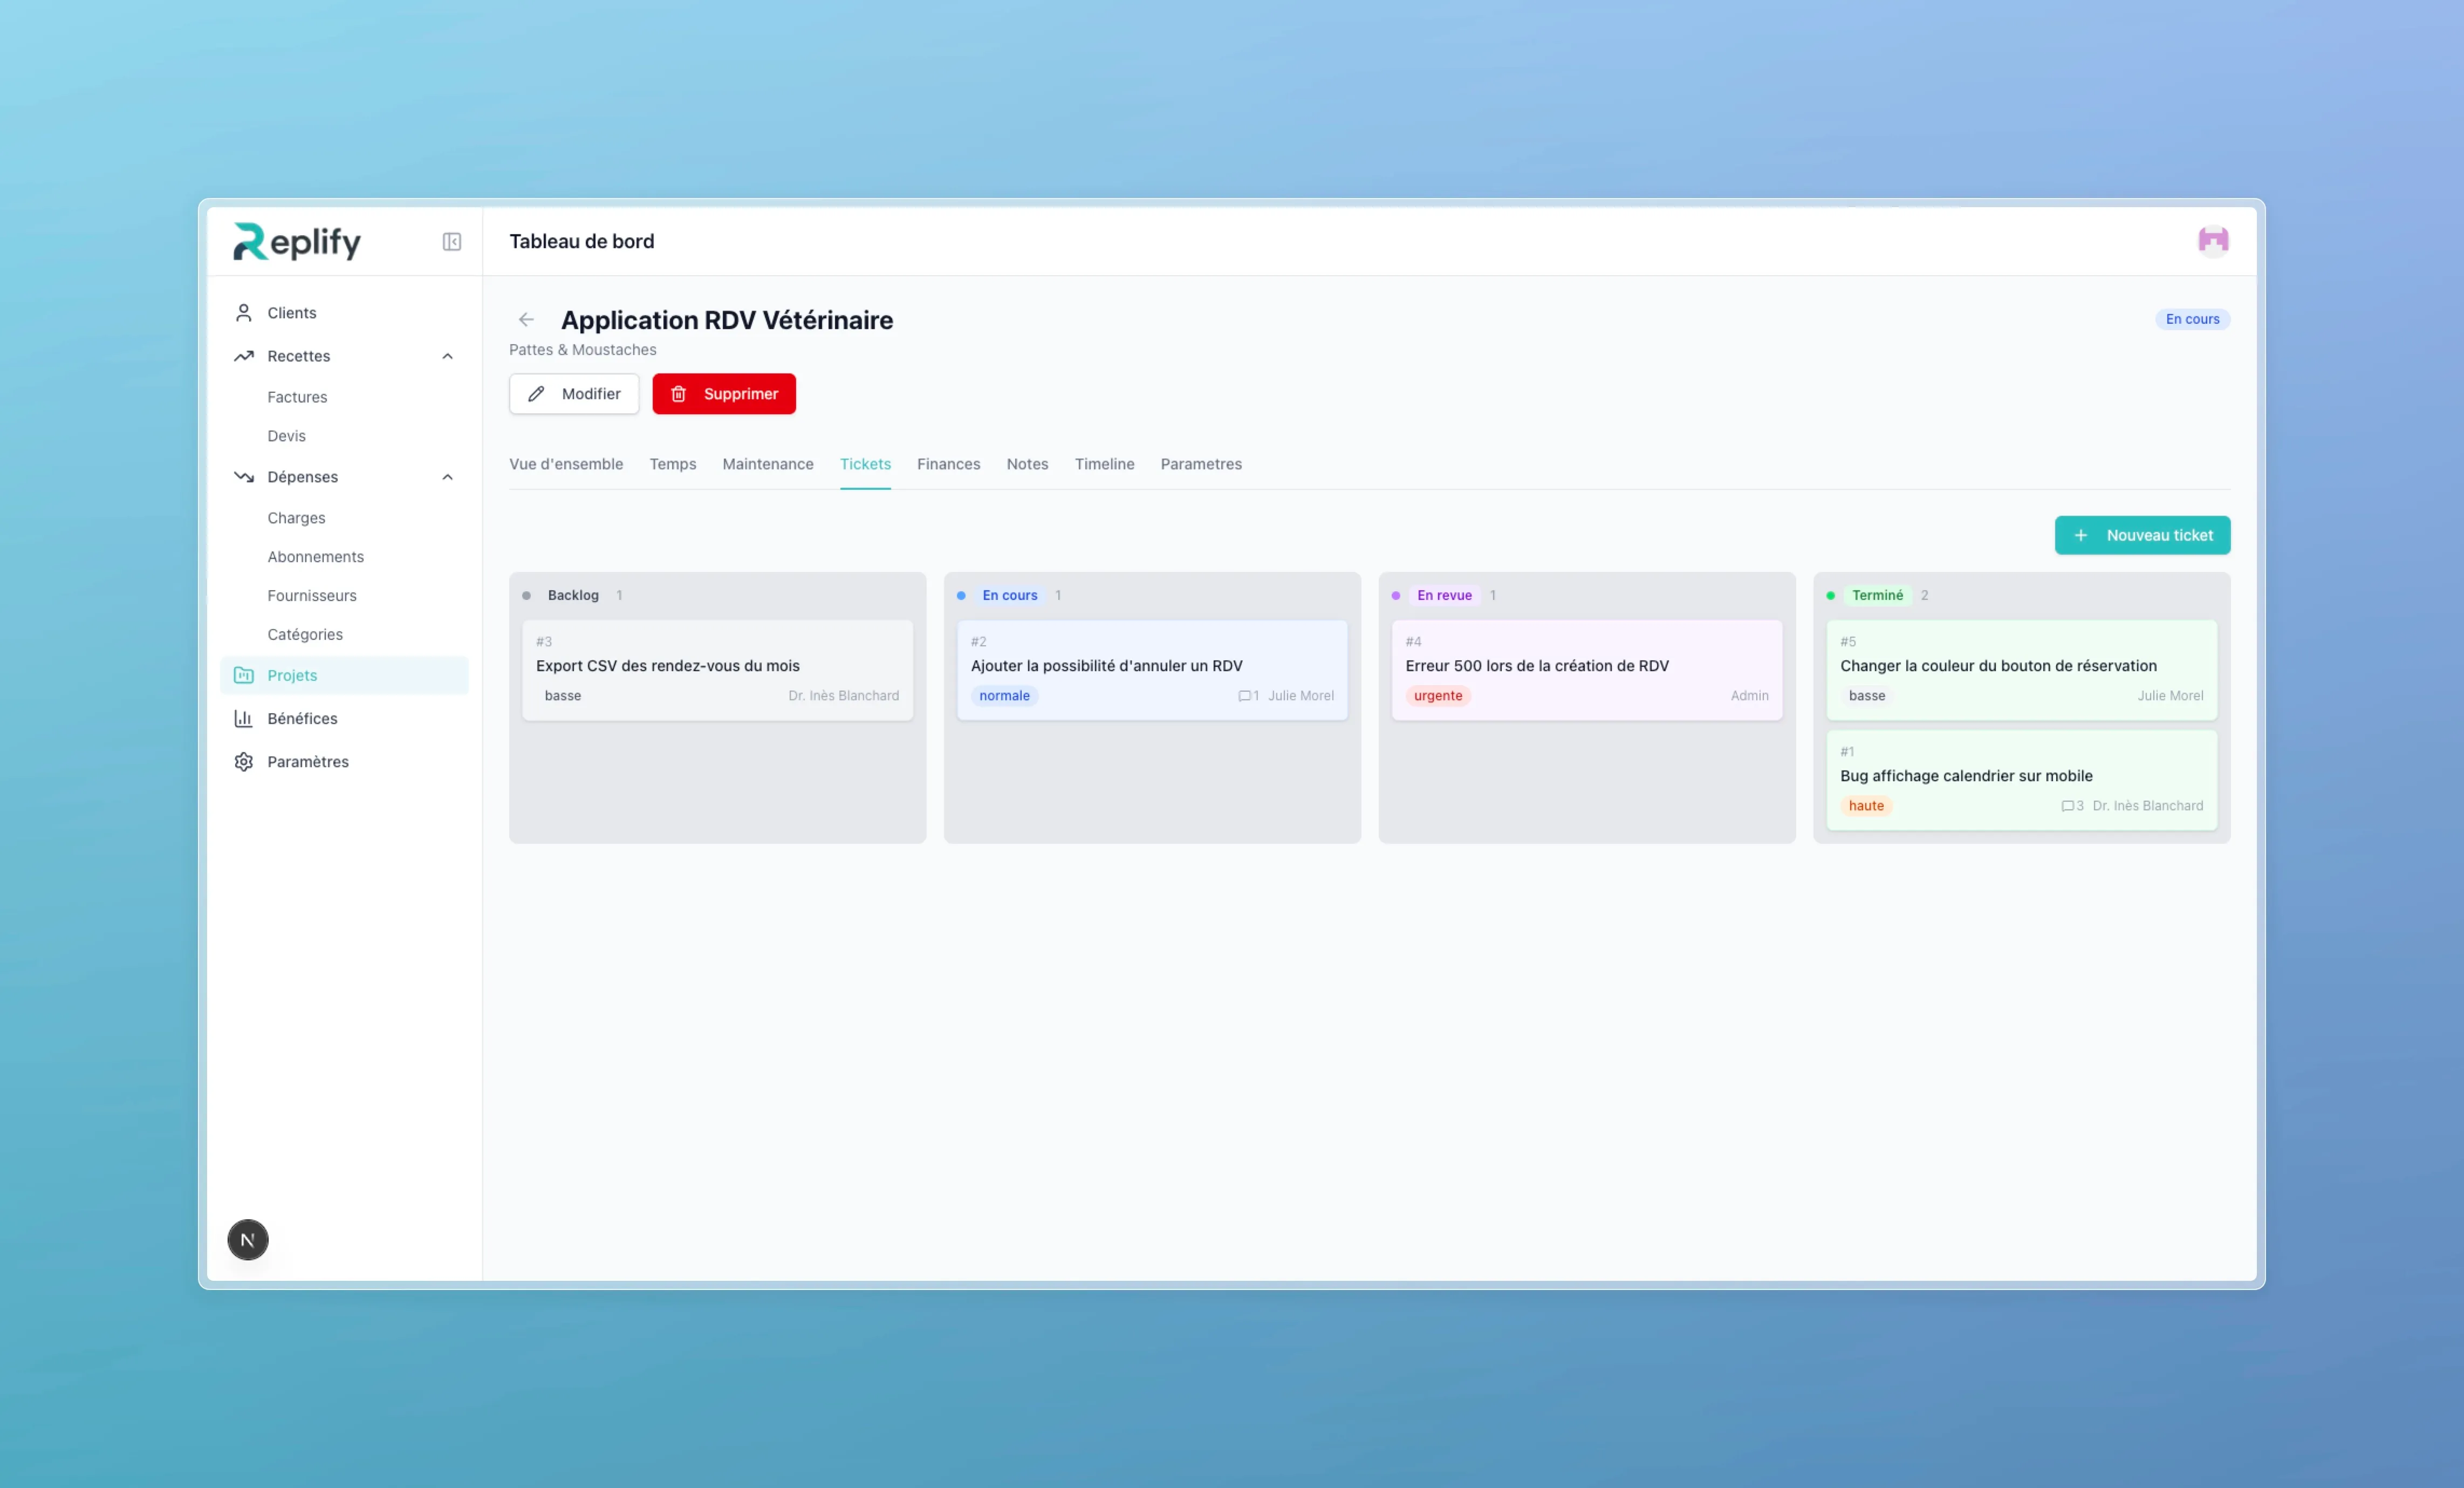Open the N user avatar menu

click(x=247, y=1239)
